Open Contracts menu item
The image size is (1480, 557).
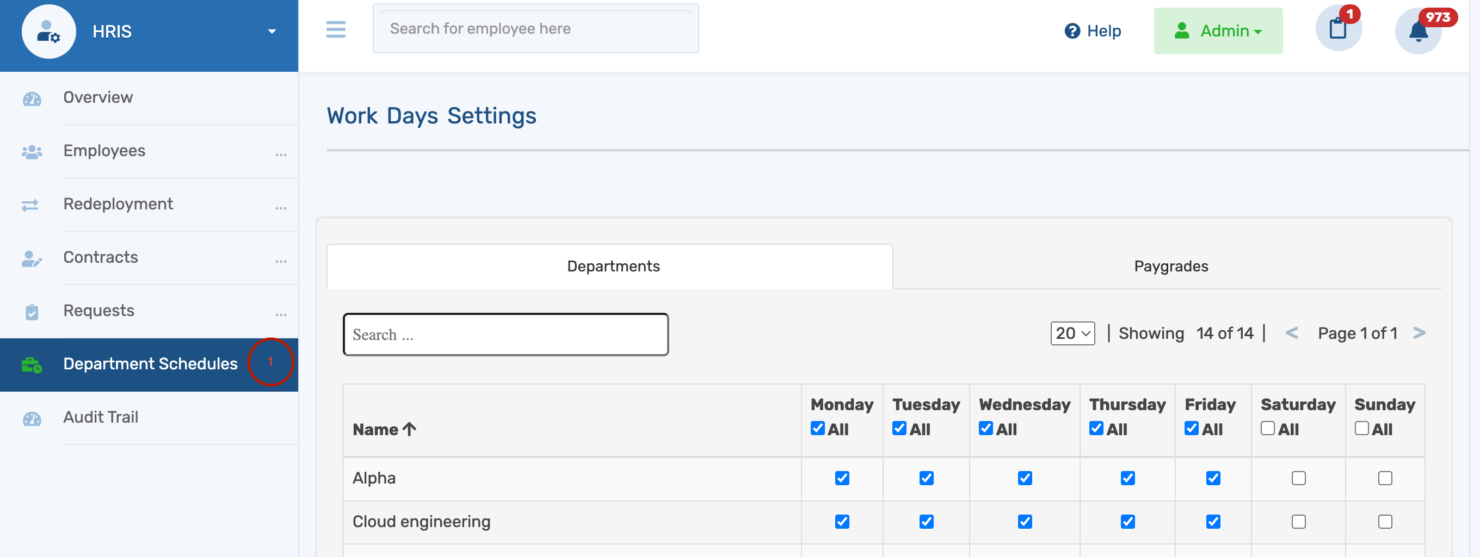[101, 257]
